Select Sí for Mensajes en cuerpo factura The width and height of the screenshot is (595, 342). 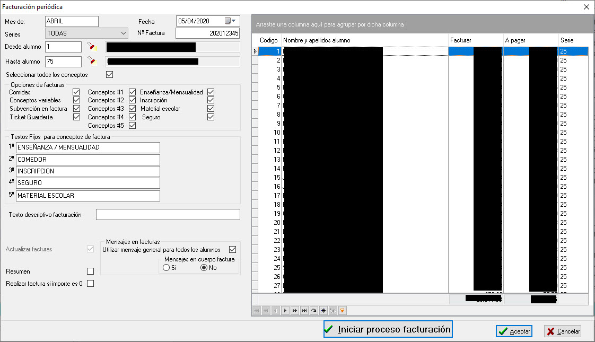pyautogui.click(x=166, y=268)
